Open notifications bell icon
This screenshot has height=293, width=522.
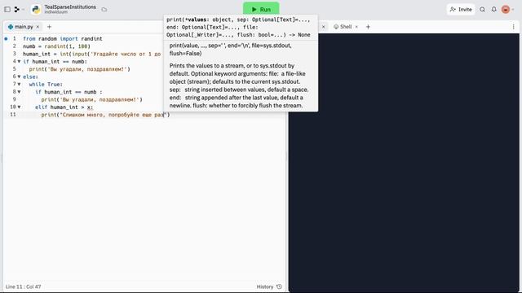tap(494, 9)
